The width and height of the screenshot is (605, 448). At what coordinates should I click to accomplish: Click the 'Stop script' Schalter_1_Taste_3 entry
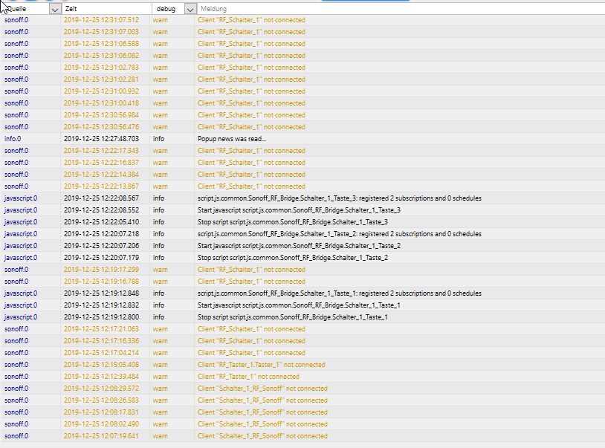point(292,222)
